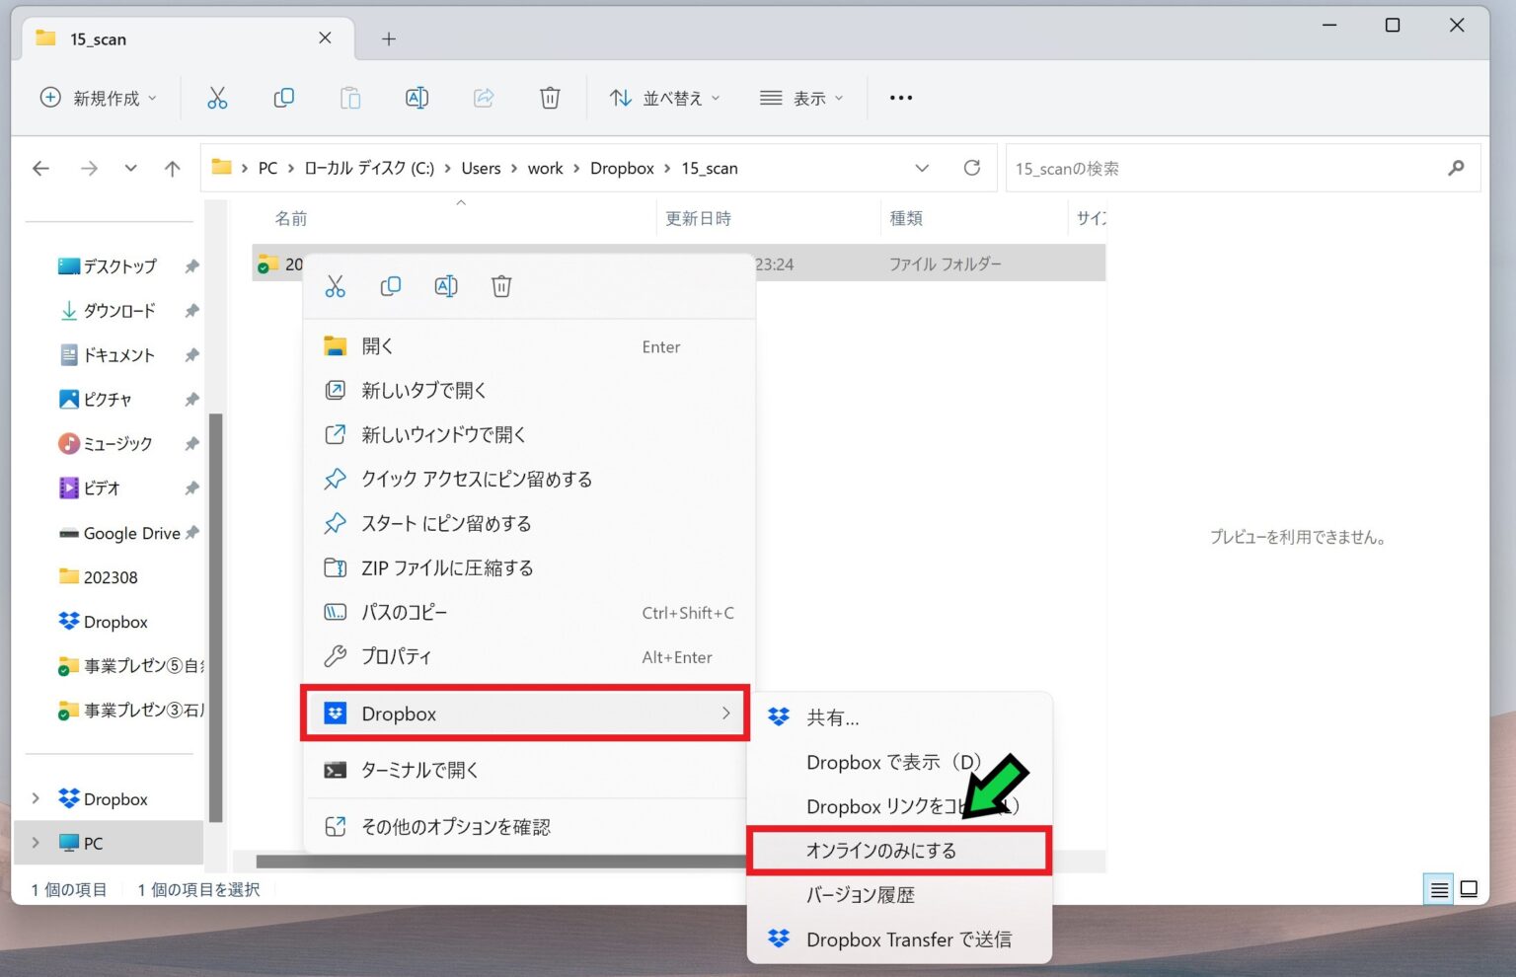Click the Refresh icon next to address bar

click(x=971, y=168)
